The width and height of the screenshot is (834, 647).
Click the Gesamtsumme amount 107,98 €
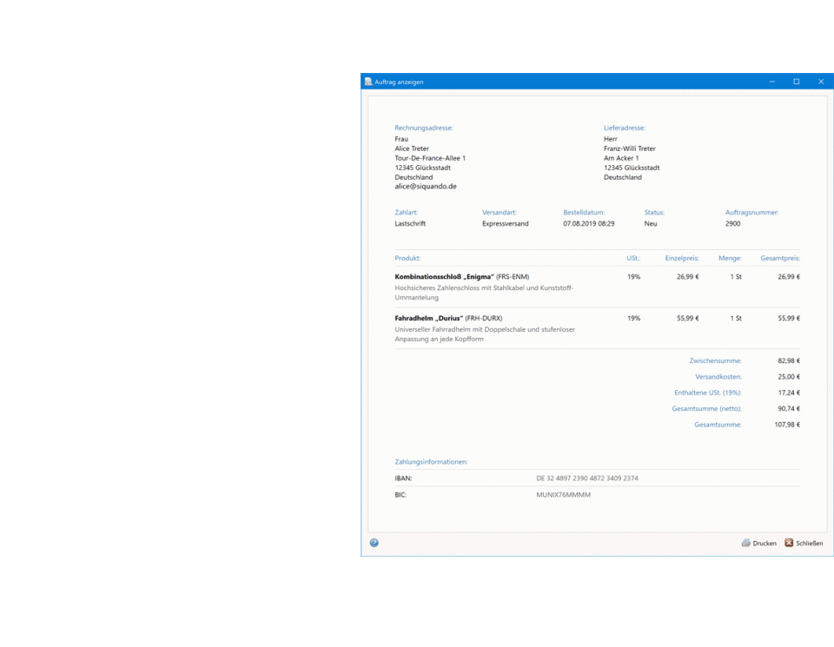786,425
